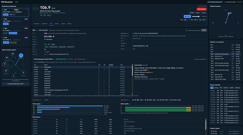The image size is (243, 135).
Task: Pause the RDS decoder
Action: pos(204,30)
